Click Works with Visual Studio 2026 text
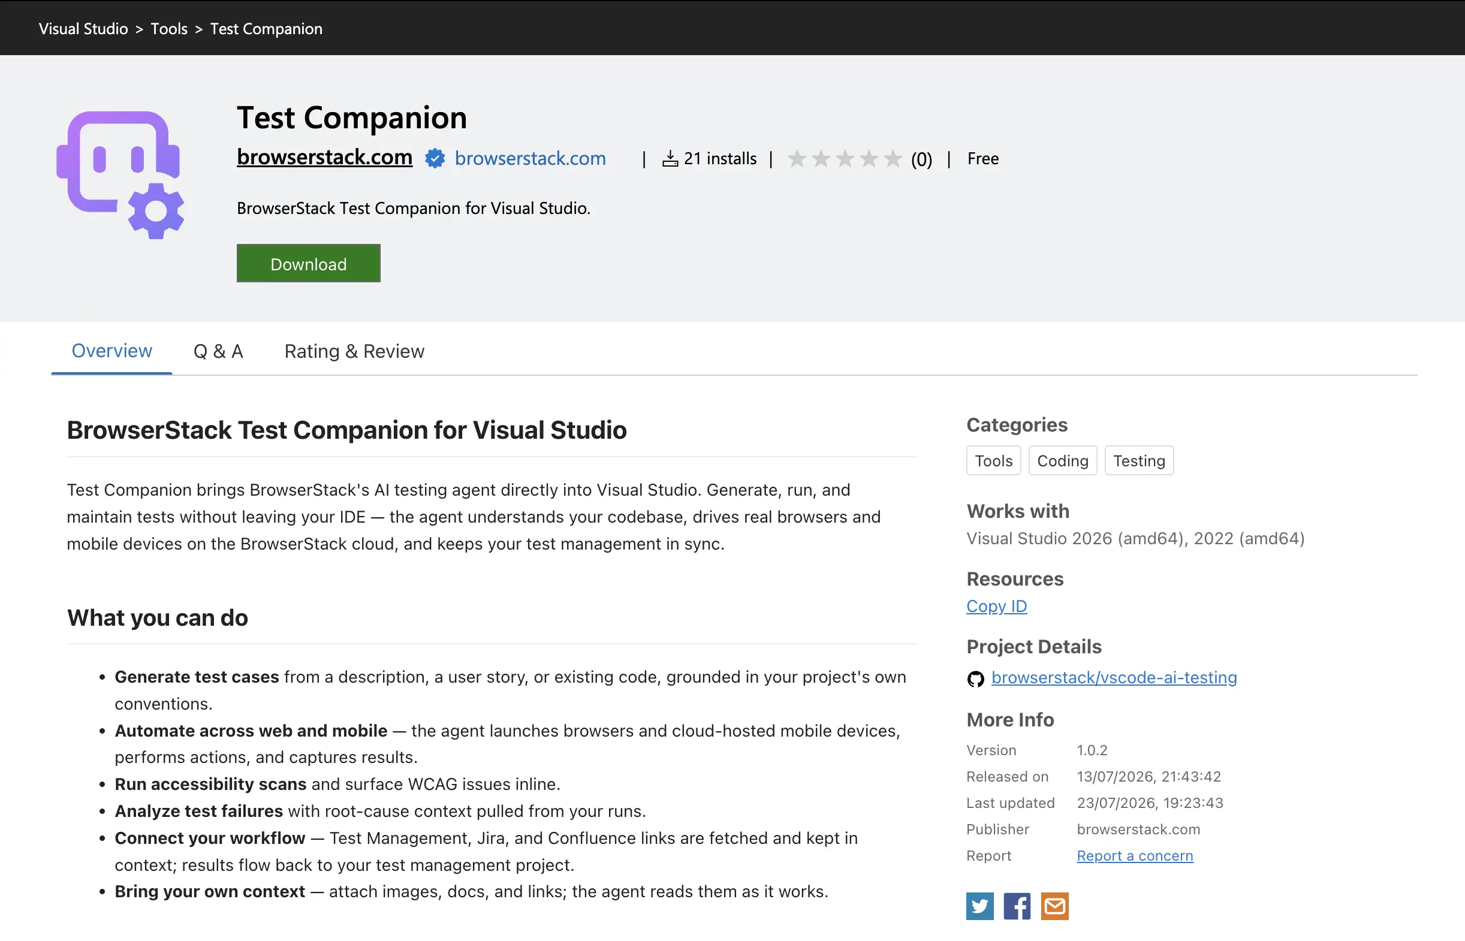Viewport: 1465px width, 941px height. (1135, 538)
